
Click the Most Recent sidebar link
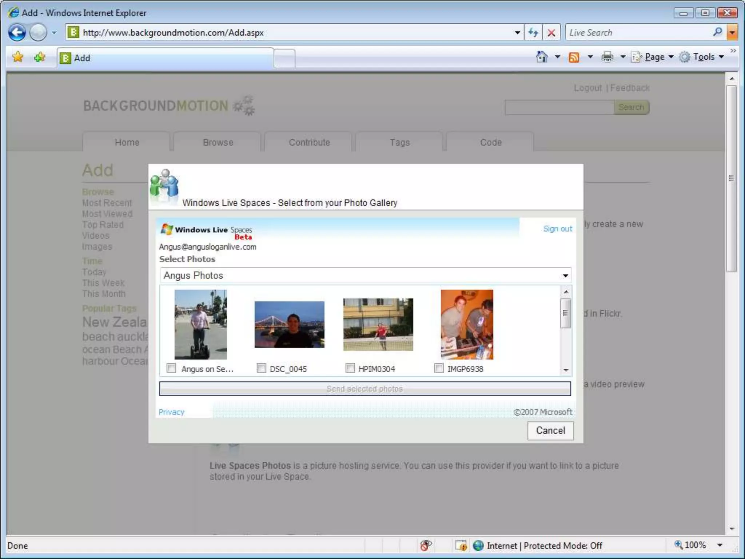107,203
